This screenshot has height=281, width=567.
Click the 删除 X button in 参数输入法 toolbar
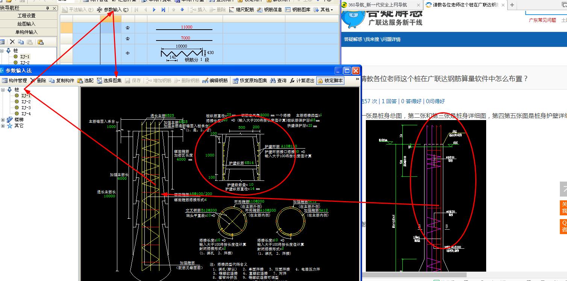[38, 81]
